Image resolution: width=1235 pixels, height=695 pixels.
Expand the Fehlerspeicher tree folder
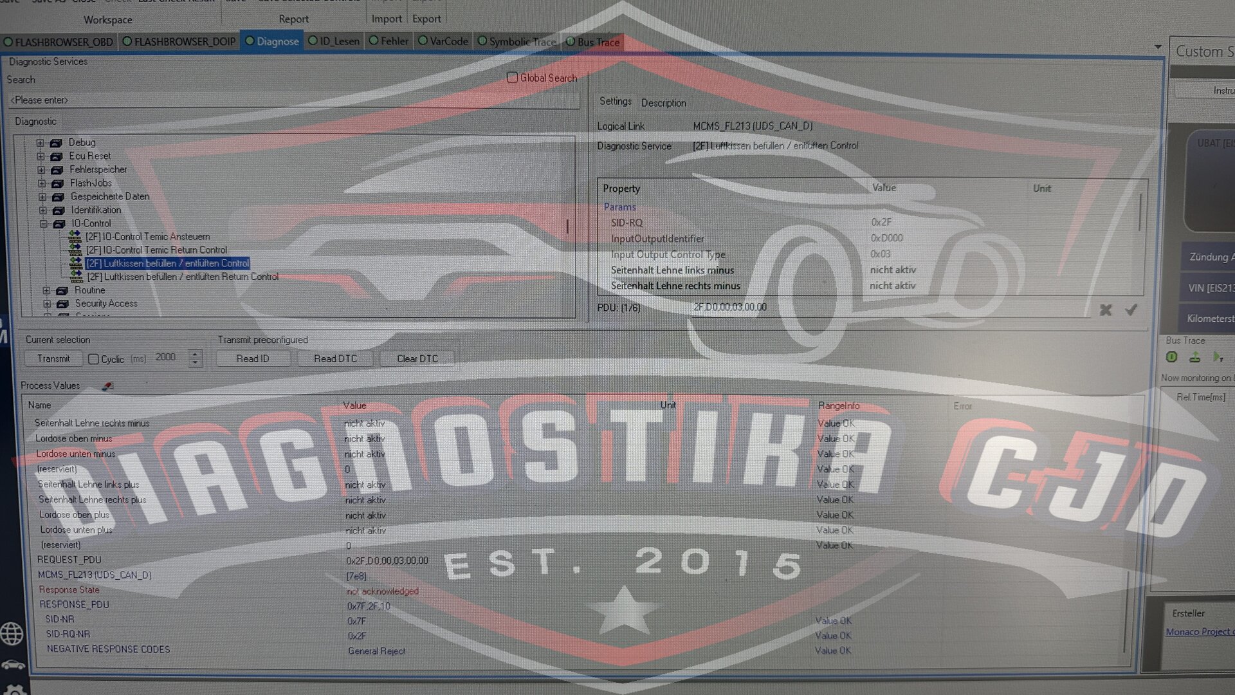(x=41, y=170)
